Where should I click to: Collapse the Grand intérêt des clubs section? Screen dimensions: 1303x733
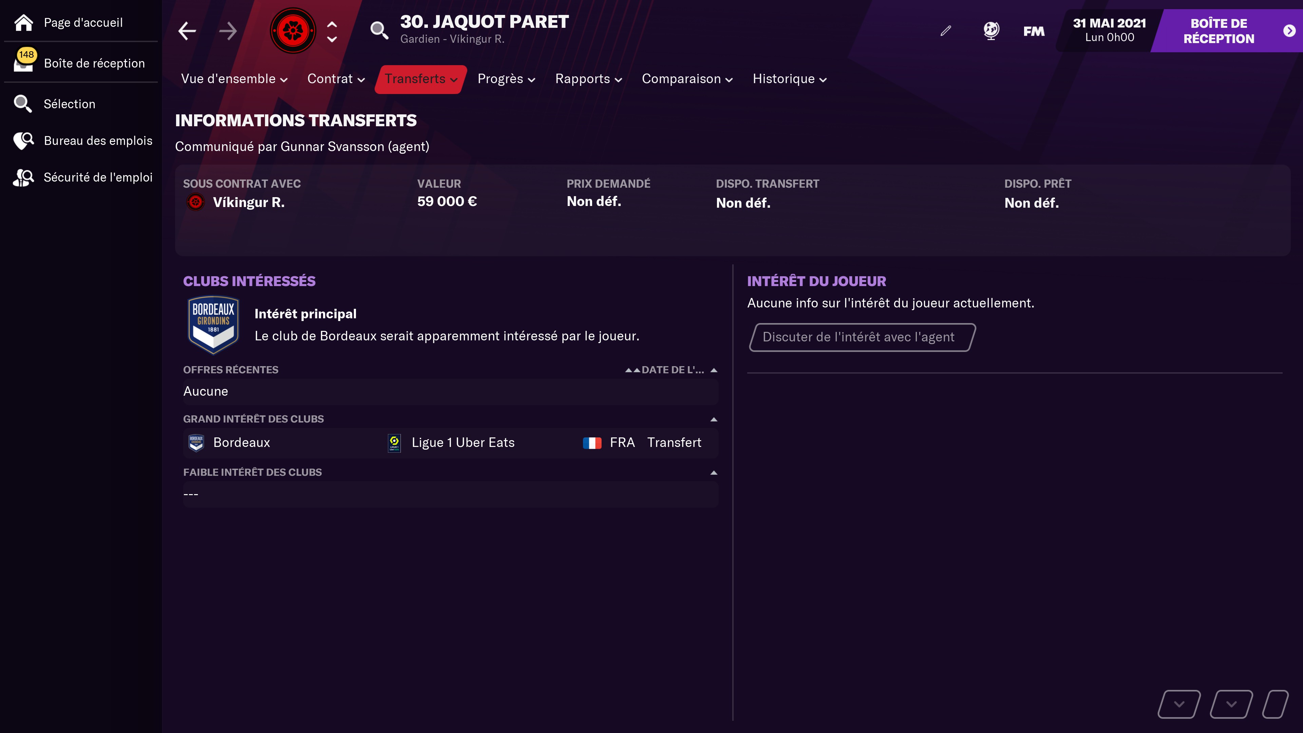(714, 419)
